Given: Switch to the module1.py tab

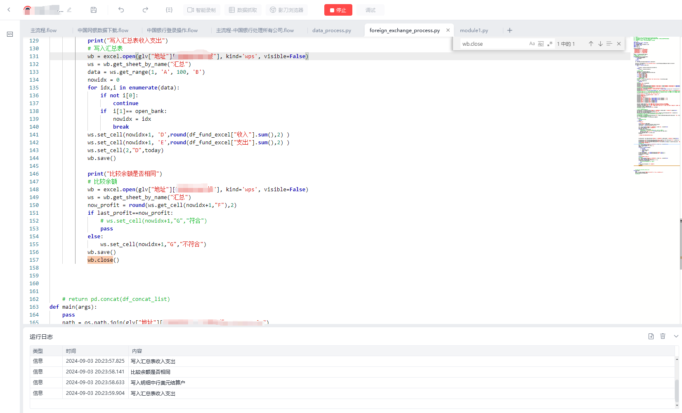Looking at the screenshot, I should [474, 31].
